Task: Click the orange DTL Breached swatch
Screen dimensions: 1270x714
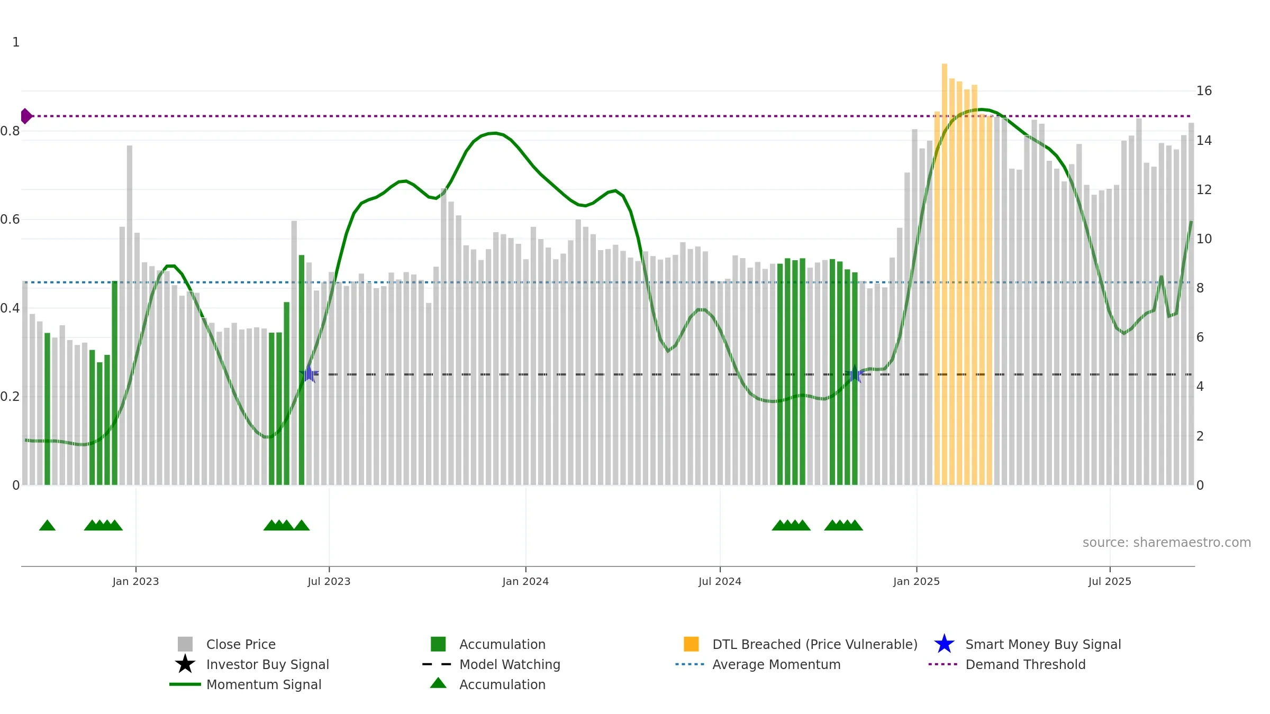Action: click(691, 644)
